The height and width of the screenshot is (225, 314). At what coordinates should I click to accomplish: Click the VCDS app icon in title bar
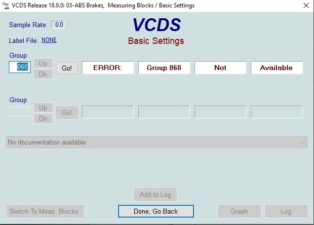[6, 5]
